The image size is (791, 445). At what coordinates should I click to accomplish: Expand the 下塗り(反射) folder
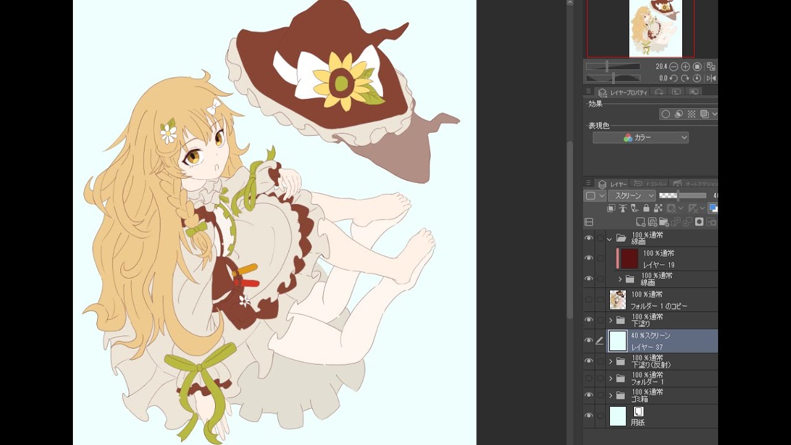(x=611, y=361)
